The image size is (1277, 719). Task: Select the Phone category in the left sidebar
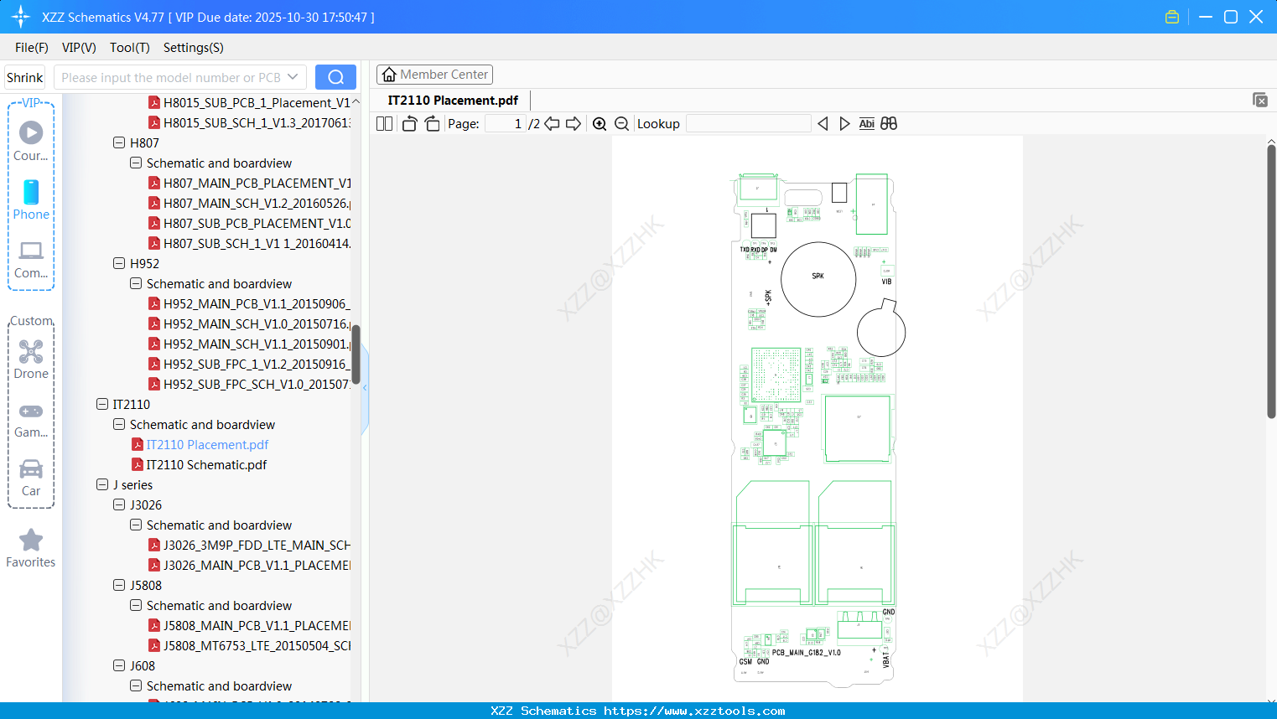click(30, 200)
